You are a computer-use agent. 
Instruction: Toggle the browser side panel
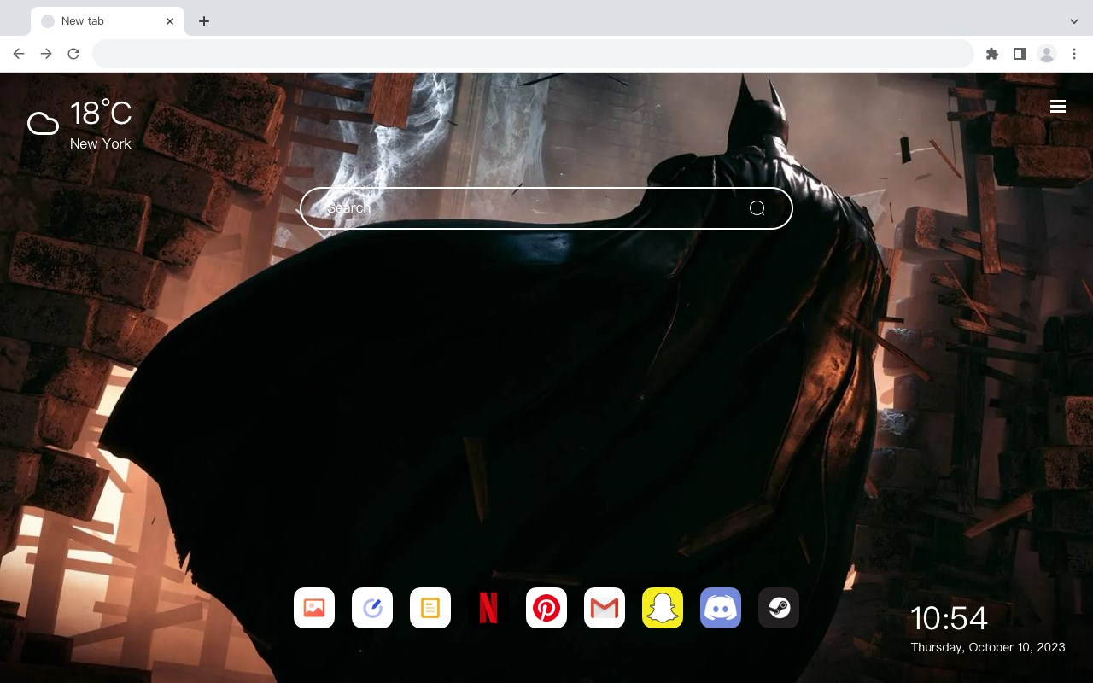click(x=1019, y=54)
